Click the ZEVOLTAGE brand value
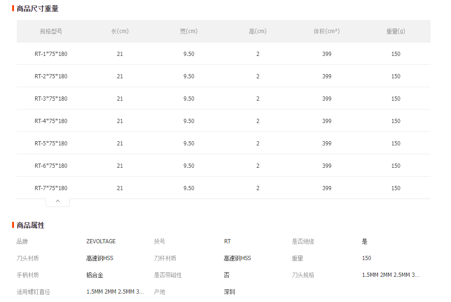 101,241
